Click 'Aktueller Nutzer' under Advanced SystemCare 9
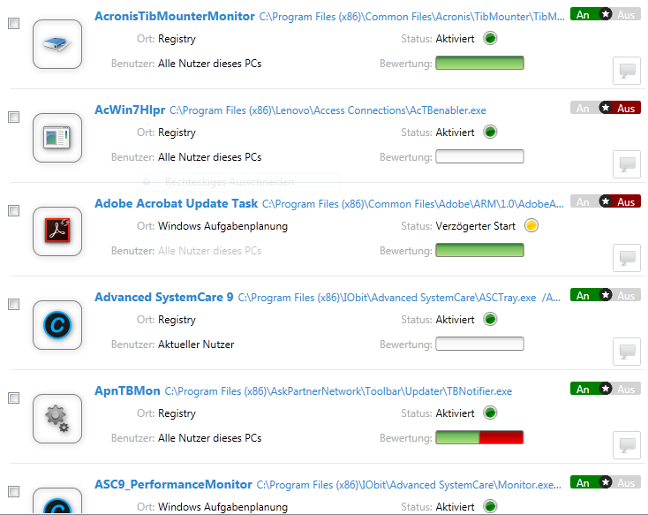The image size is (648, 515). [196, 345]
